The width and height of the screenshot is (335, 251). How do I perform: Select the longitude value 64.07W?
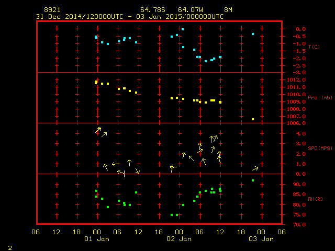click(188, 10)
